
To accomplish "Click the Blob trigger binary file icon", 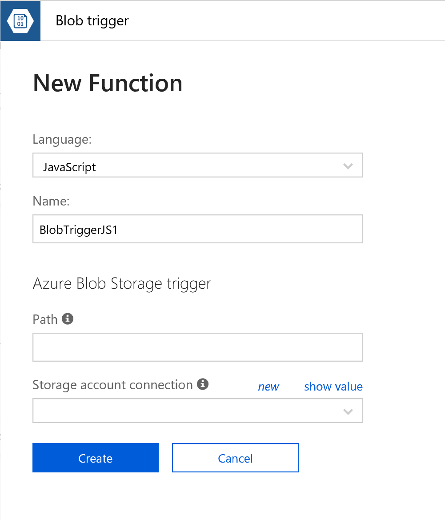I will tap(20, 21).
